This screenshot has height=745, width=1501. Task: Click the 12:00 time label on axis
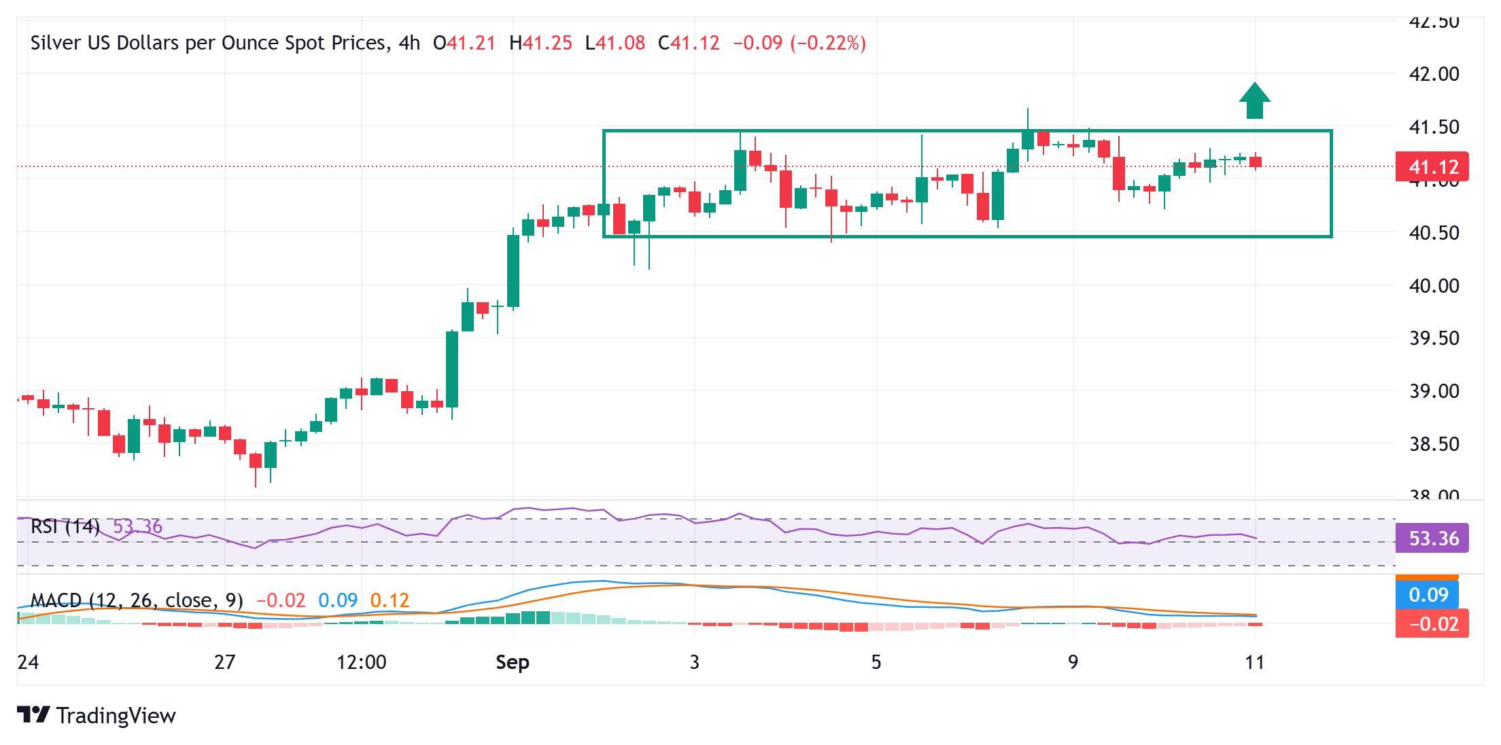pos(361,662)
